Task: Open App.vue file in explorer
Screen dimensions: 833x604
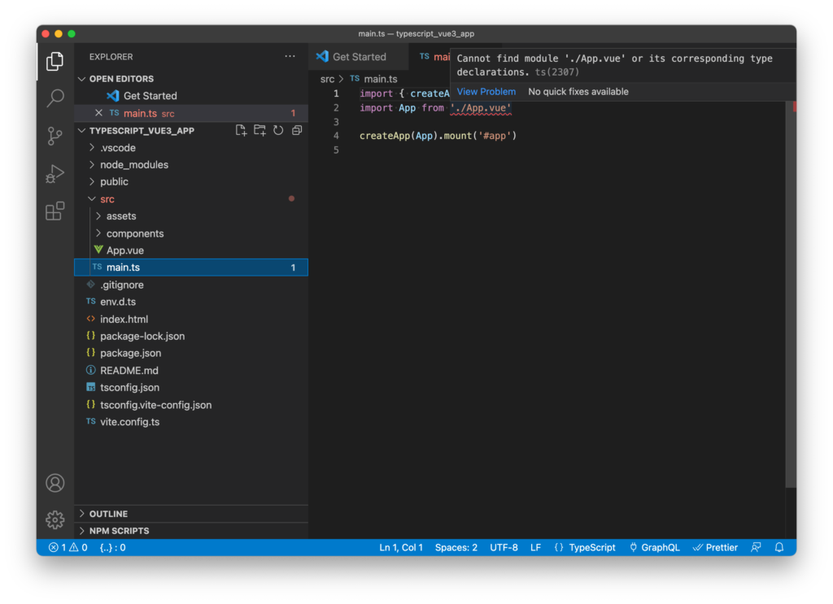Action: coord(124,250)
